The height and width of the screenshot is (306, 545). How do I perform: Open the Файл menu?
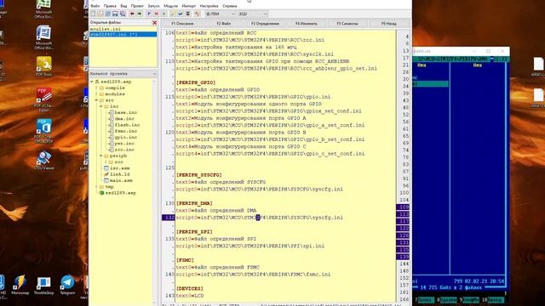pyautogui.click(x=95, y=6)
